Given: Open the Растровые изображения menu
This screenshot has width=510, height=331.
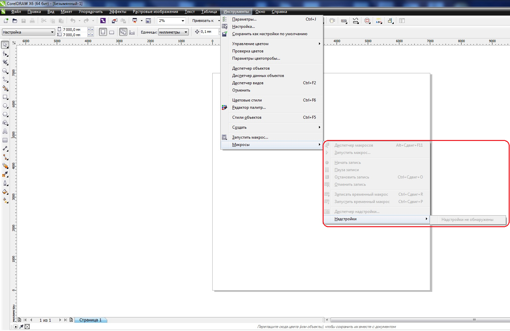Looking at the screenshot, I should (x=155, y=12).
